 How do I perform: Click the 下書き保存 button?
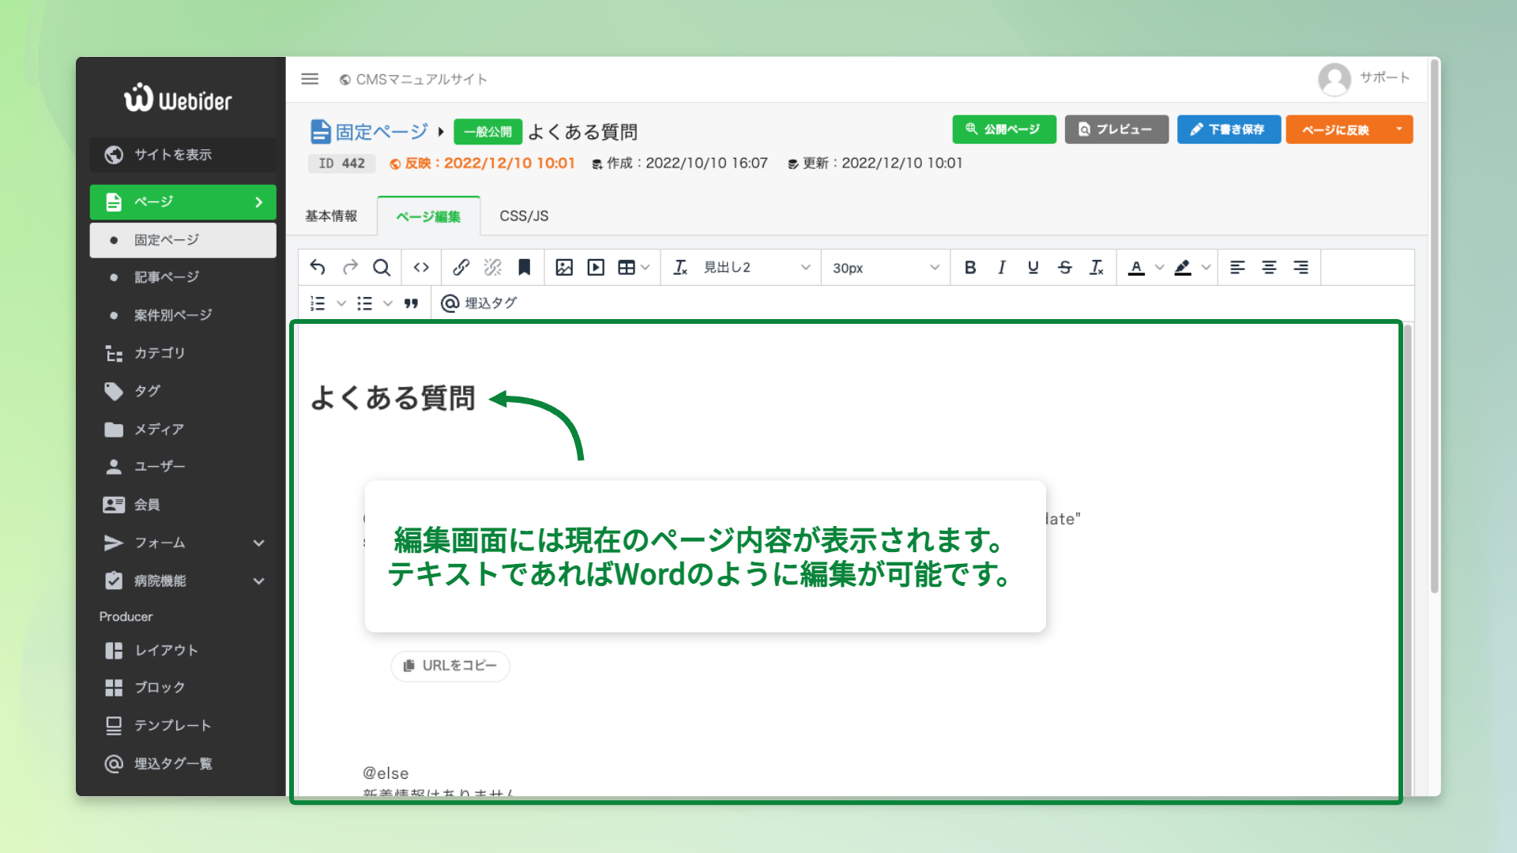tap(1229, 130)
